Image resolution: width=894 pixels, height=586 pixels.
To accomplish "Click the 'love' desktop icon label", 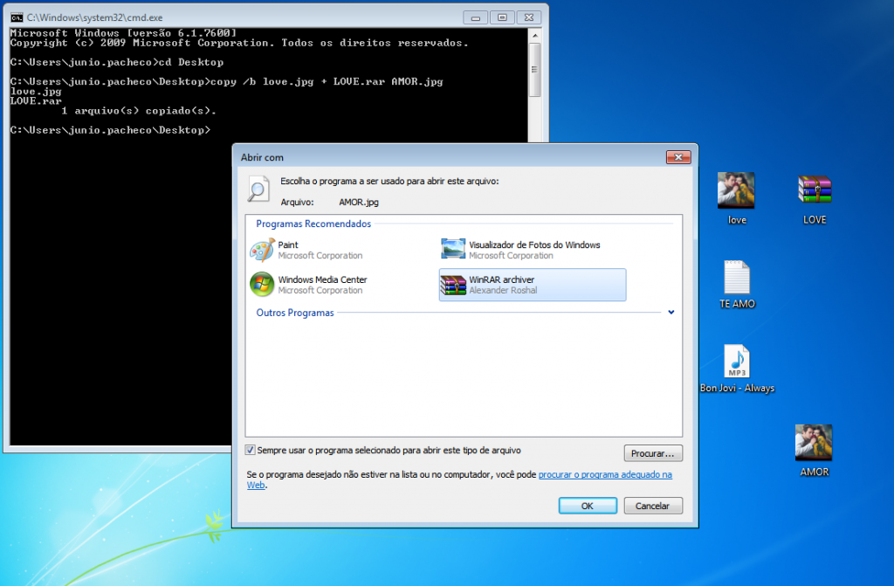I will pyautogui.click(x=737, y=220).
